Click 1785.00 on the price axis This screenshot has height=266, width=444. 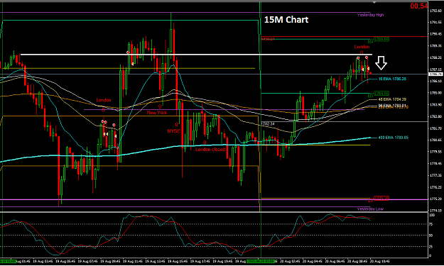435,93
